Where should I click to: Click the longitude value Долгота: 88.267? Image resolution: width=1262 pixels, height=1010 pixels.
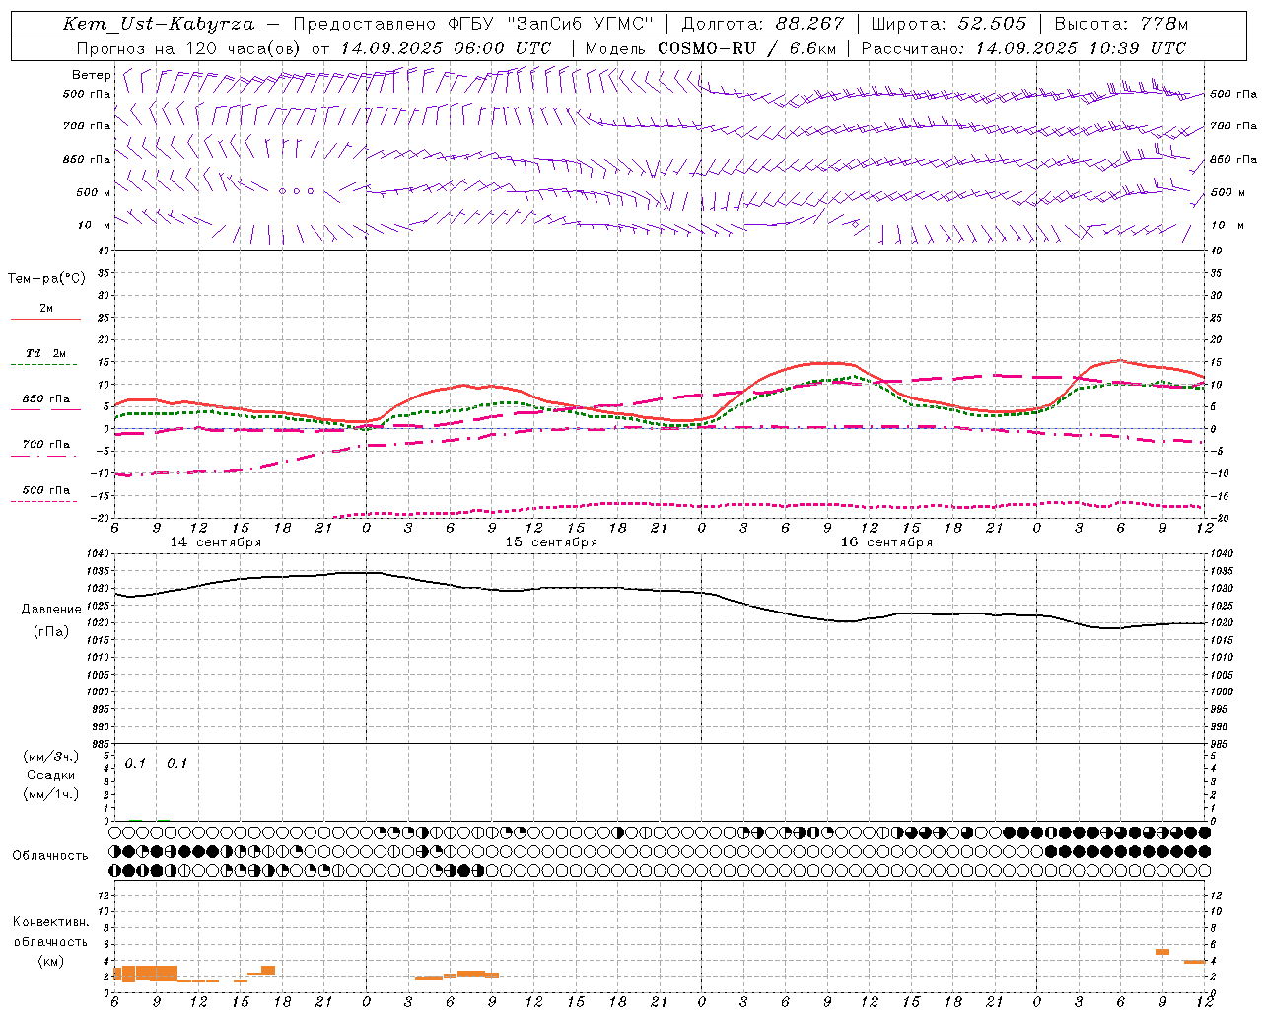pyautogui.click(x=763, y=24)
